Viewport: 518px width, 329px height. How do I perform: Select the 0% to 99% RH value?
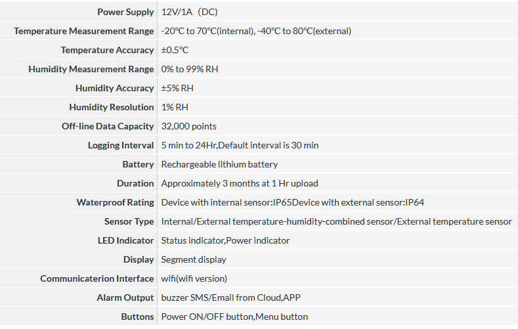pos(190,69)
